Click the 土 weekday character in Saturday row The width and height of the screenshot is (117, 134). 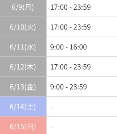click(30, 107)
